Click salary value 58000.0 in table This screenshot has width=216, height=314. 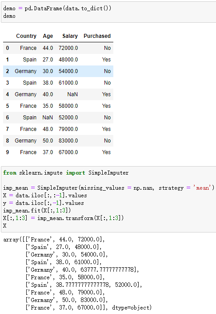click(x=68, y=106)
